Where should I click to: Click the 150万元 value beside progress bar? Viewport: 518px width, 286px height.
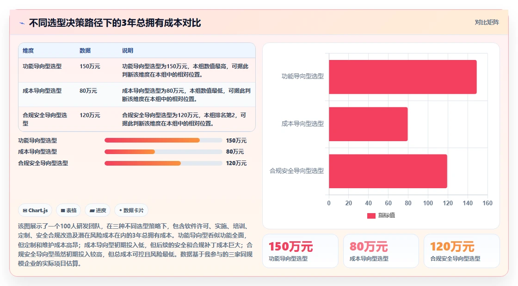(x=236, y=140)
